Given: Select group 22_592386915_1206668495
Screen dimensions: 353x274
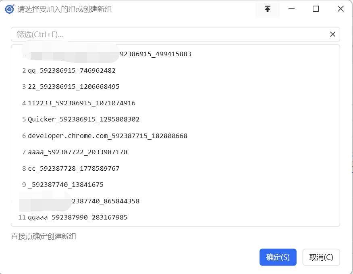Looking at the screenshot, I should point(175,87).
